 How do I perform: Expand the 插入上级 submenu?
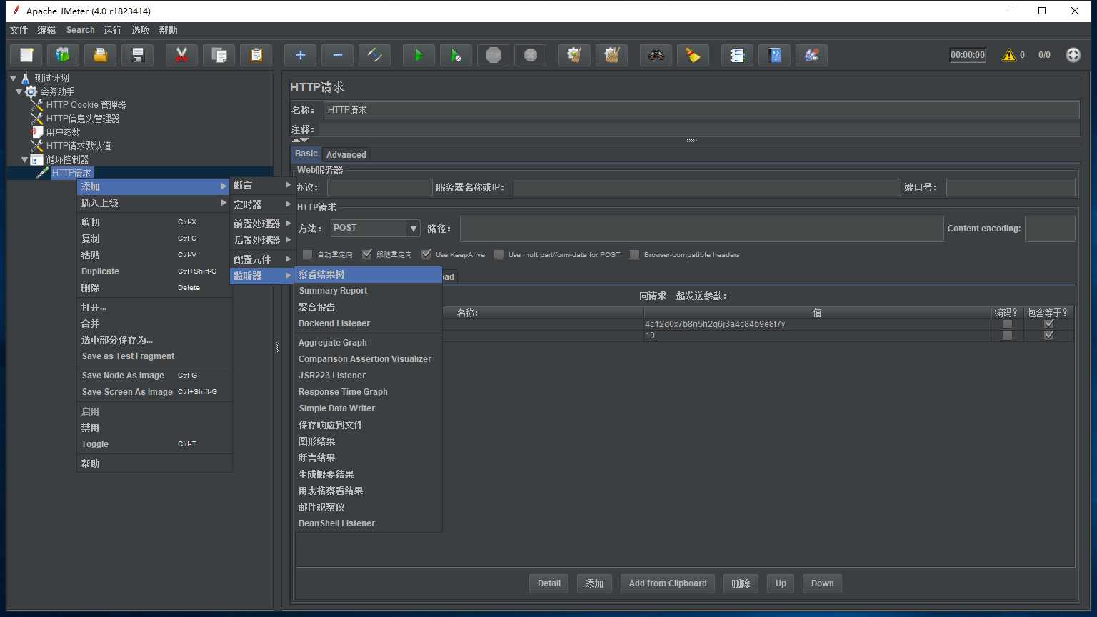pos(154,203)
